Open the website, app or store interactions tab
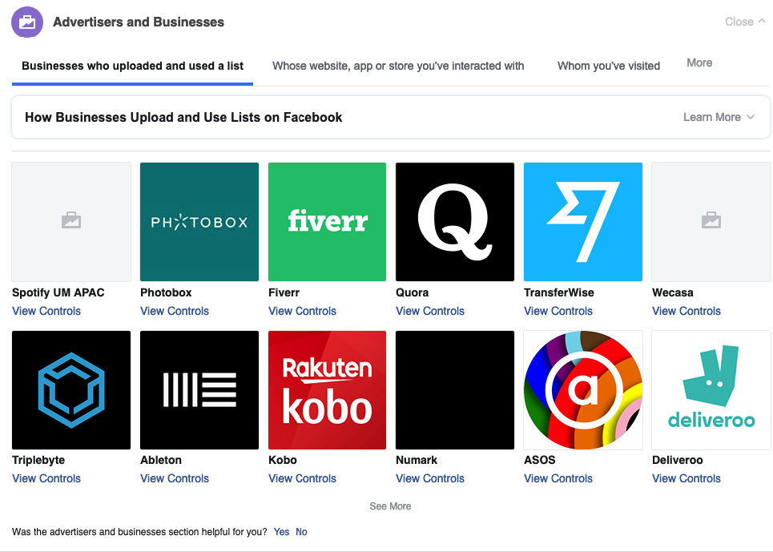773x552 pixels. [x=398, y=66]
